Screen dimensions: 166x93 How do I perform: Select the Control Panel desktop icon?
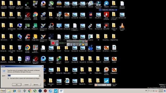click(59, 26)
